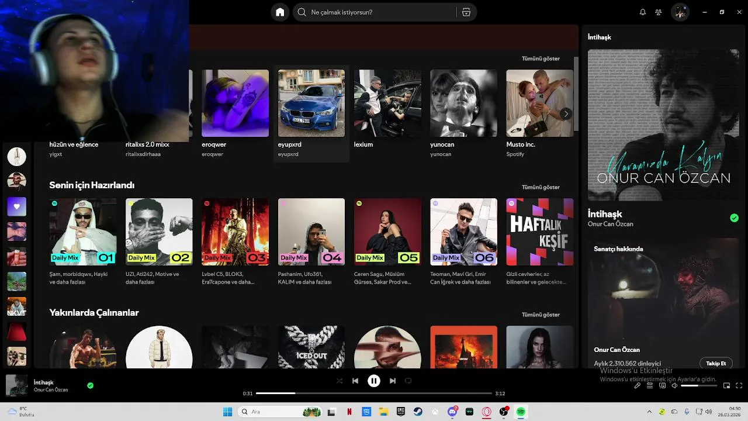
Task: Open the lexium playlist card
Action: [387, 114]
